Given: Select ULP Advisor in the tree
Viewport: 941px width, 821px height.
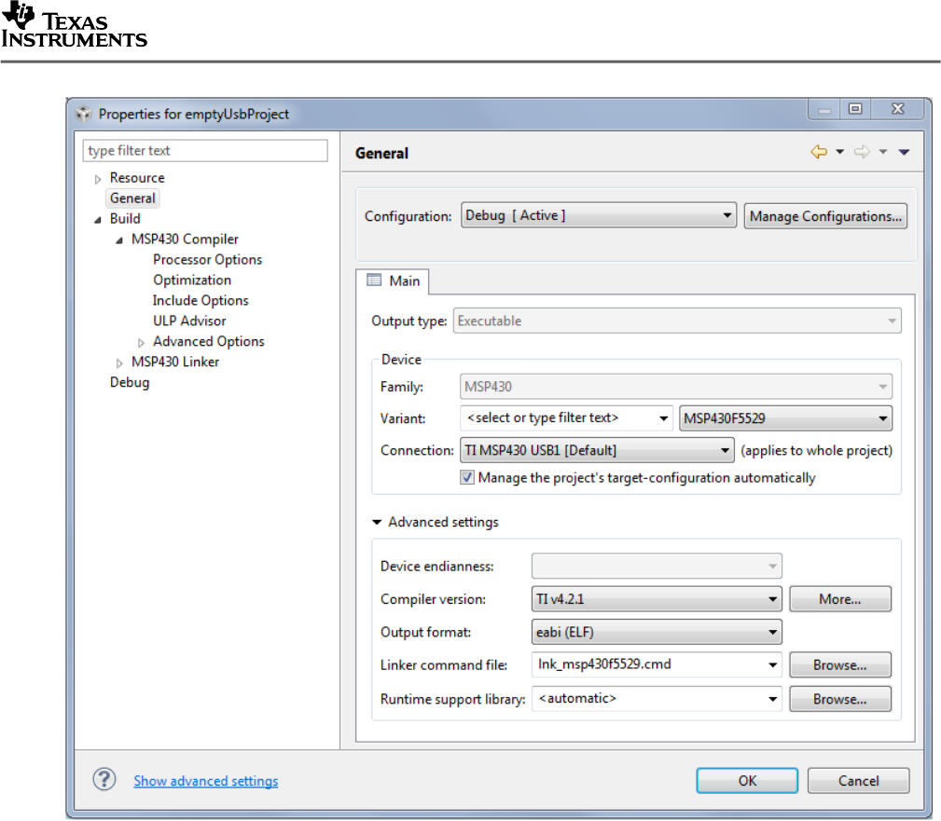Looking at the screenshot, I should point(189,321).
